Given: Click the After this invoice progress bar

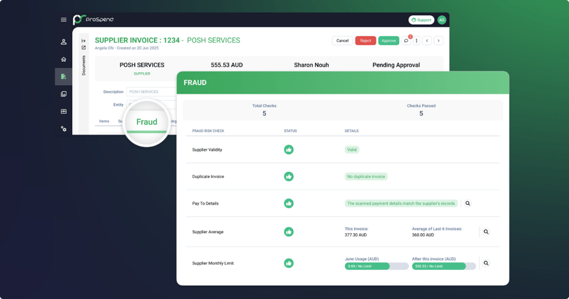Looking at the screenshot, I should coord(444,266).
